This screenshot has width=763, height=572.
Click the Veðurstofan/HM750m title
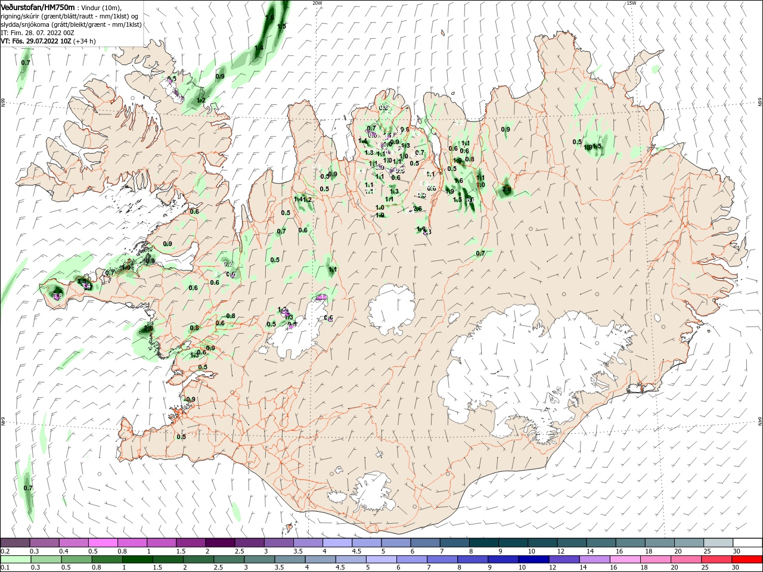38,7
